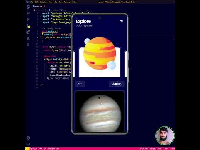Tap the Jupiter label button
200x150 pixels.
point(117,84)
